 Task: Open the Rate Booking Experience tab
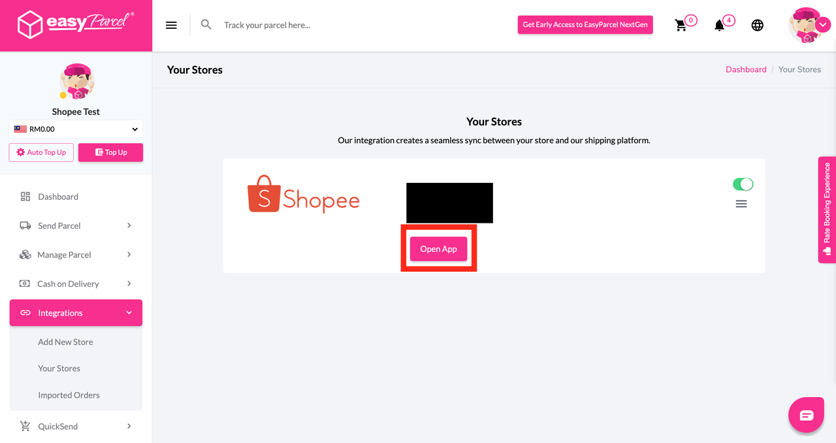[x=827, y=210]
